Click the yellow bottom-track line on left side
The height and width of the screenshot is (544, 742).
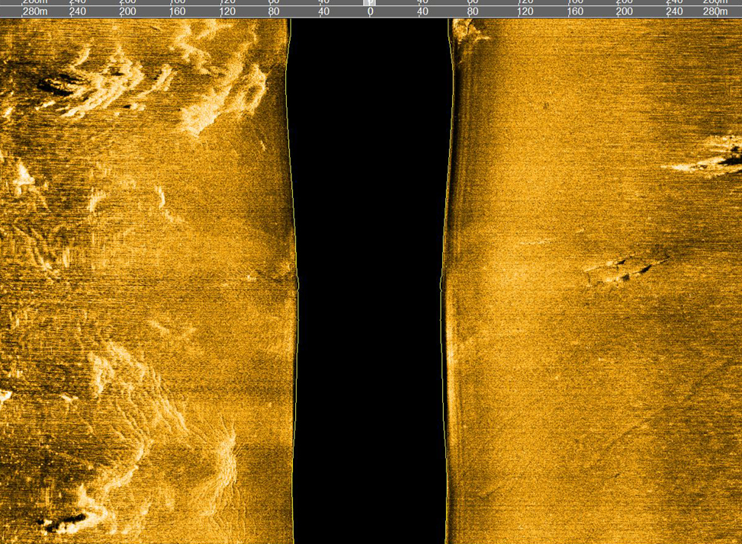tap(292, 190)
